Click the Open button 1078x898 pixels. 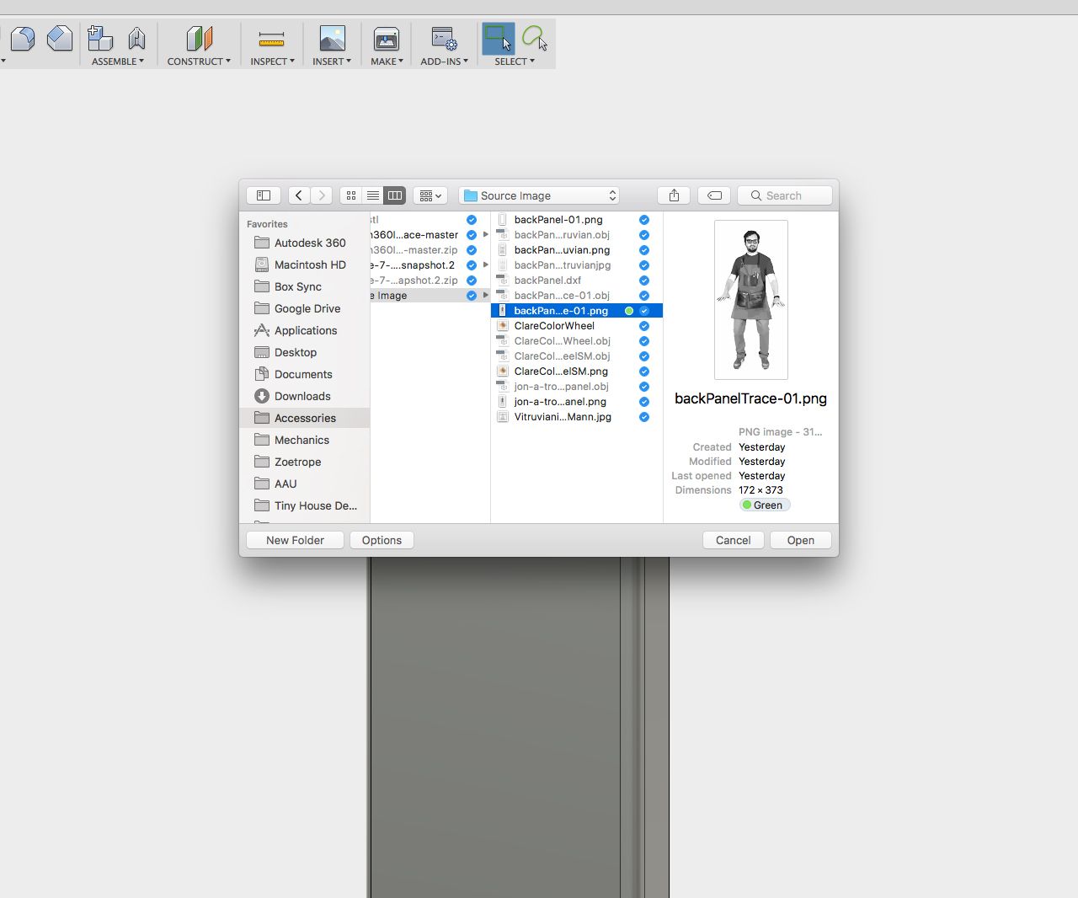801,540
